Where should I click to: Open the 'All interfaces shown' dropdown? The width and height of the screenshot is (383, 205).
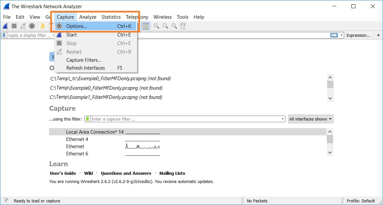pyautogui.click(x=311, y=119)
